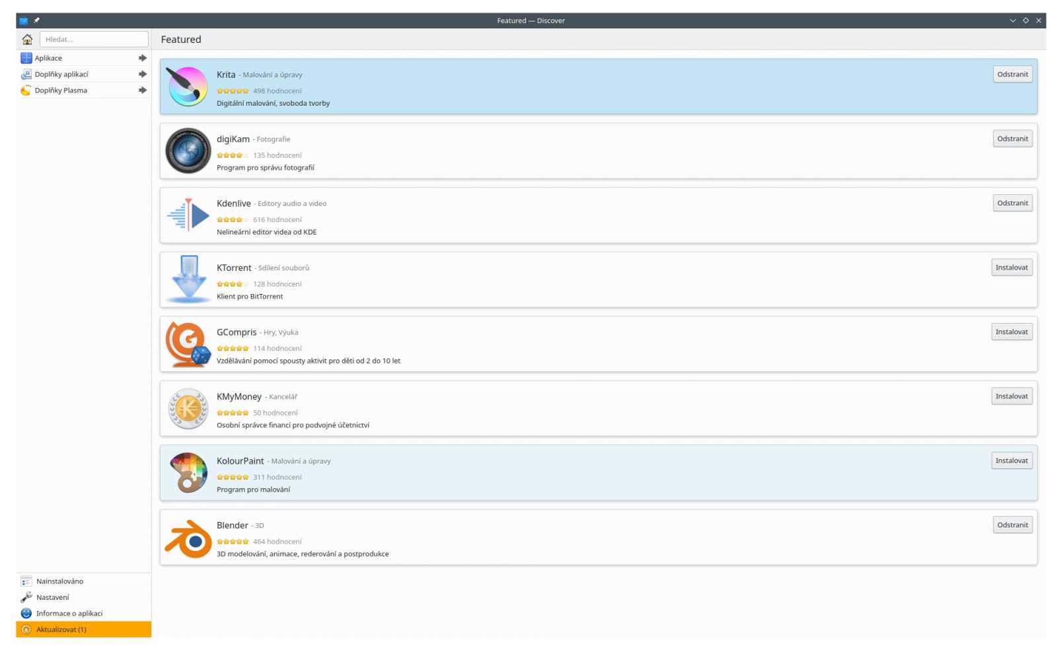This screenshot has width=1057, height=654.
Task: Click the Informace o aplikaci globe icon
Action: pyautogui.click(x=26, y=614)
